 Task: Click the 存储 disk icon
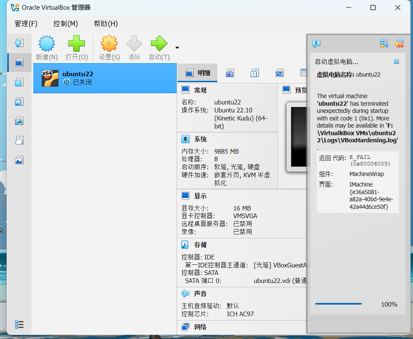point(185,245)
